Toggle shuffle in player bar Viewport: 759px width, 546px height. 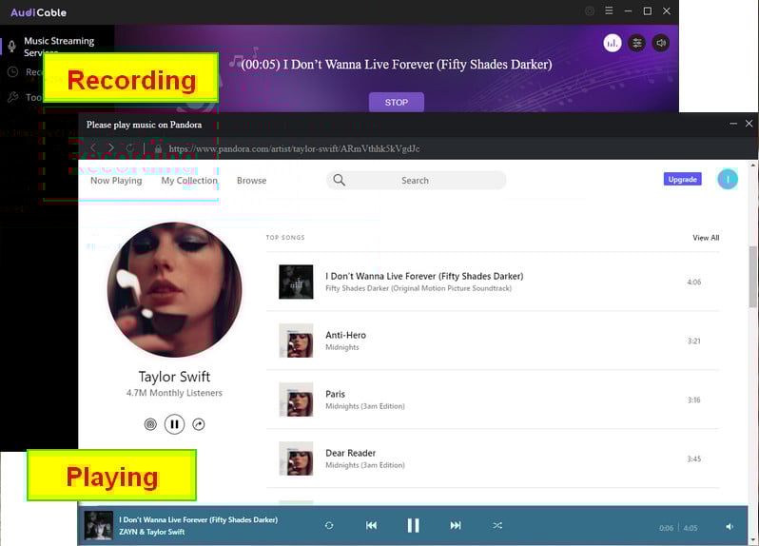click(497, 526)
